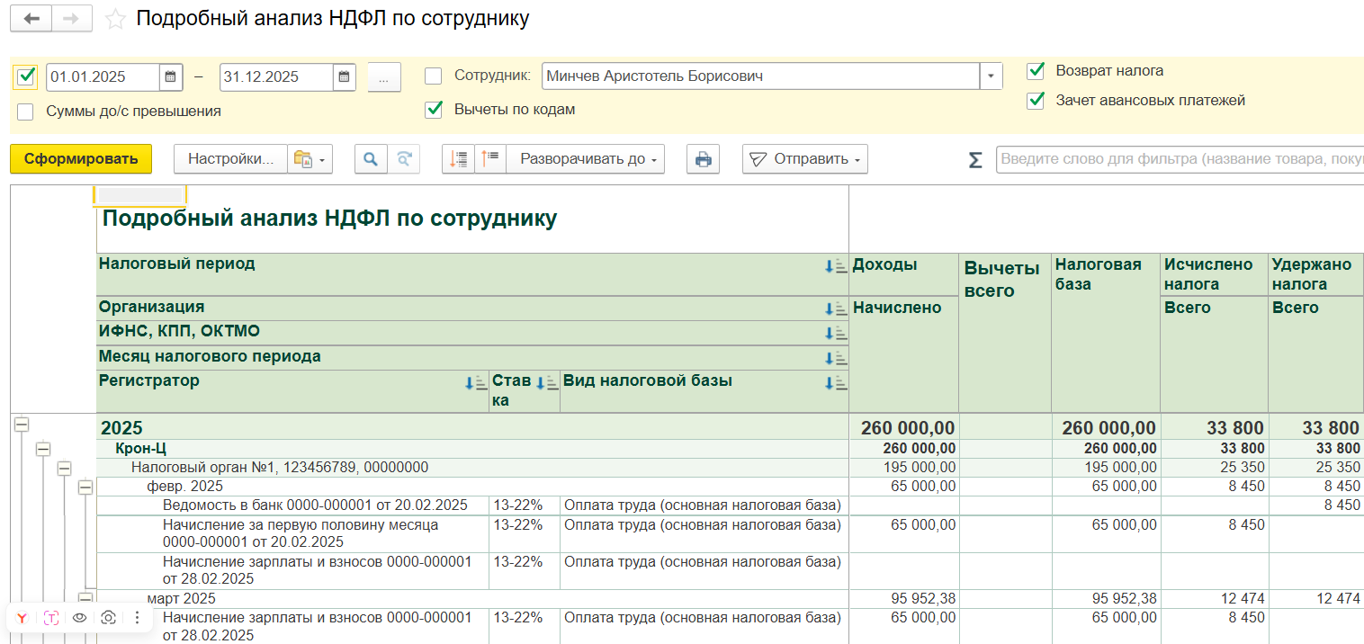This screenshot has width=1364, height=644.
Task: Open the Сотрудник dropdown list arrow
Action: point(991,77)
